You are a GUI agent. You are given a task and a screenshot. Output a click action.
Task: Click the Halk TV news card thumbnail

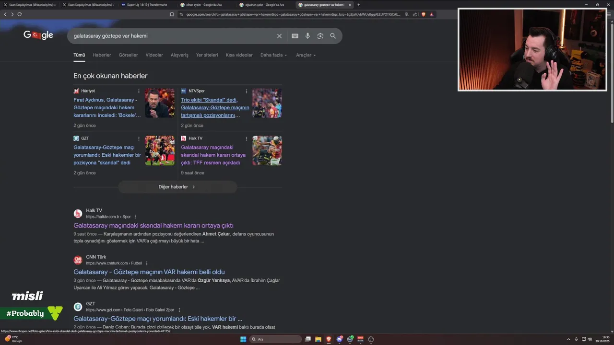[x=267, y=150]
